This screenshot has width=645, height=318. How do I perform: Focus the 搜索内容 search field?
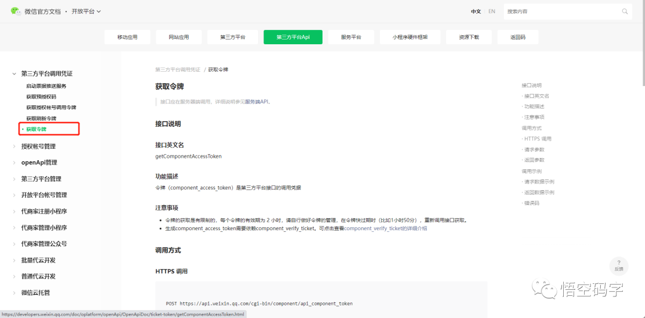pos(568,11)
